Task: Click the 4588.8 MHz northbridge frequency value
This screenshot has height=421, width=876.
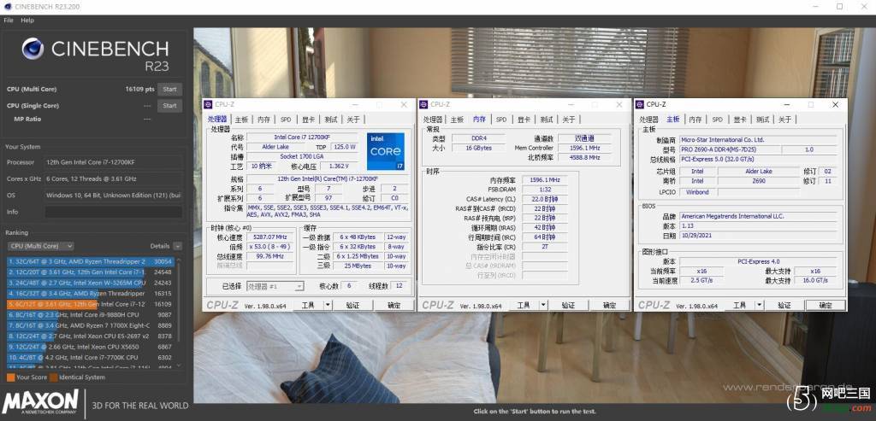Action: pyautogui.click(x=584, y=158)
